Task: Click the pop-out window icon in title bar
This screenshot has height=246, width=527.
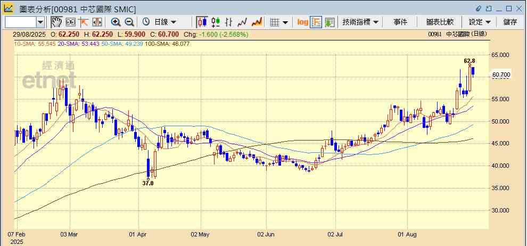Action: (x=489, y=9)
